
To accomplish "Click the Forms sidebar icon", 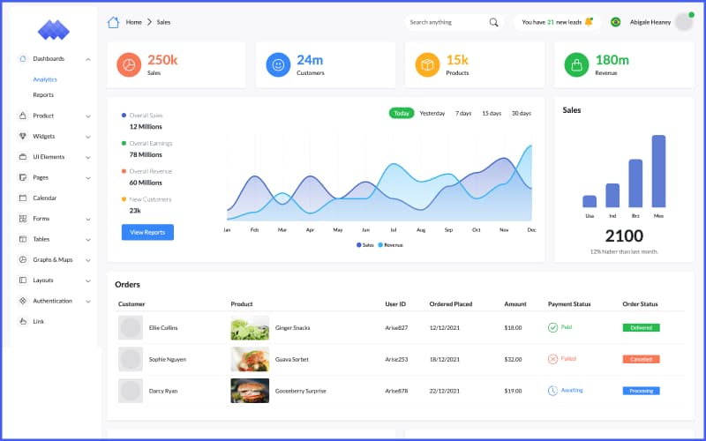I will (23, 218).
